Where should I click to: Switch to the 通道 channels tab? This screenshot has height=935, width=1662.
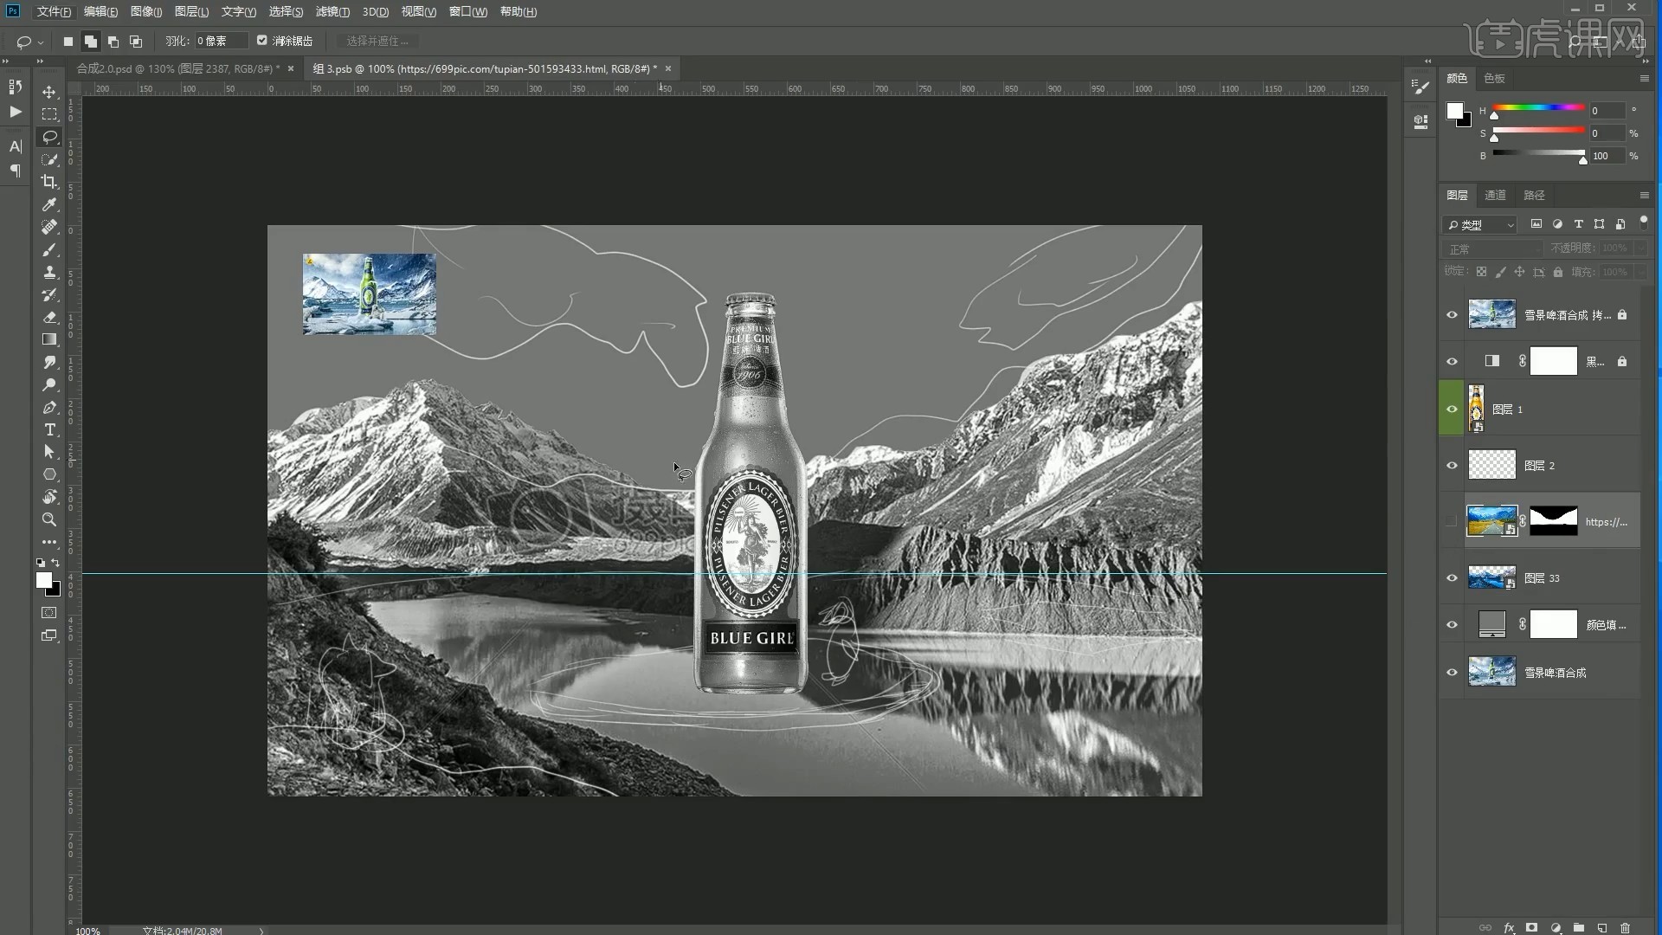point(1495,195)
